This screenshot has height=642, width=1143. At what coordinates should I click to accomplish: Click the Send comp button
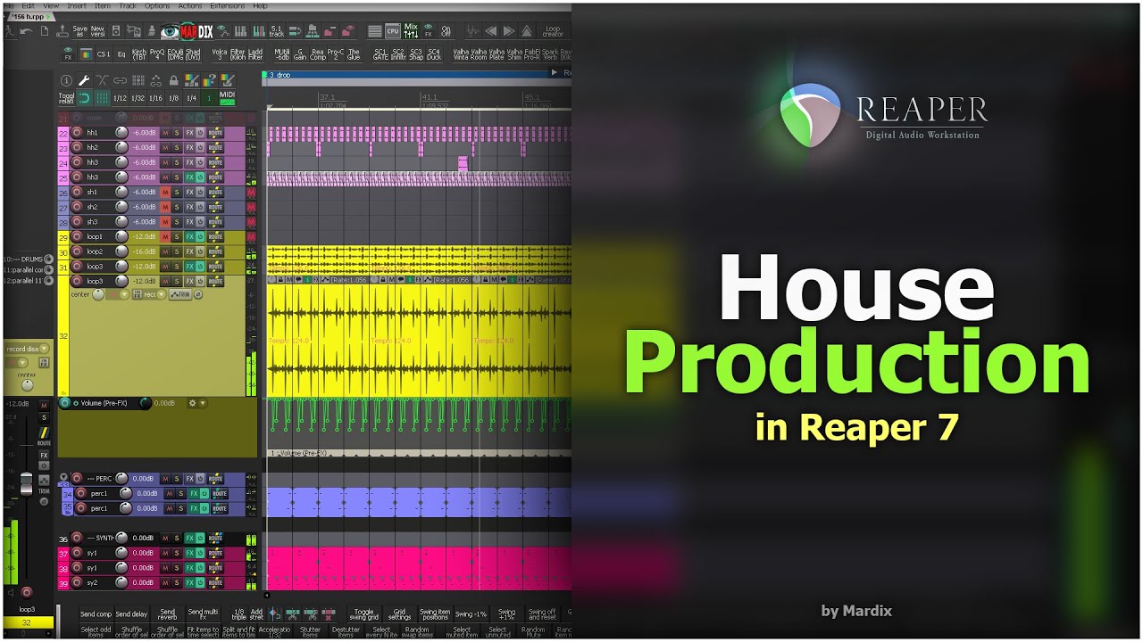[96, 613]
